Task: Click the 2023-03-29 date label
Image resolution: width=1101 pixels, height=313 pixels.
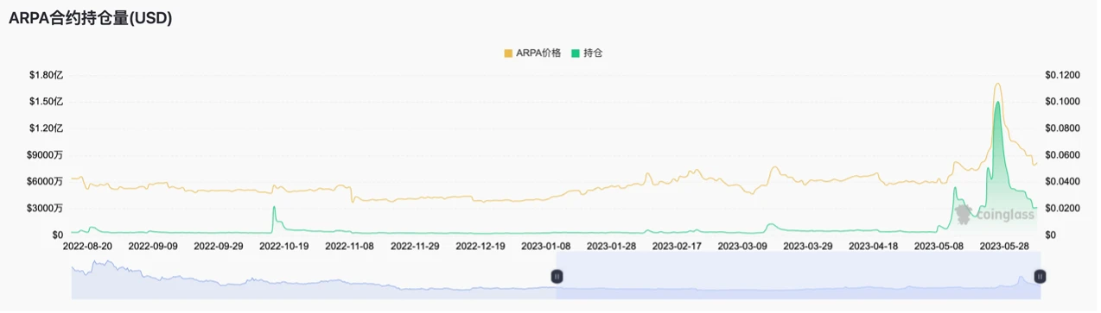Action: click(808, 246)
